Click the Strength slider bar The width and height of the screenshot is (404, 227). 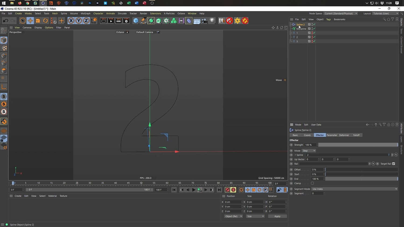click(x=358, y=145)
